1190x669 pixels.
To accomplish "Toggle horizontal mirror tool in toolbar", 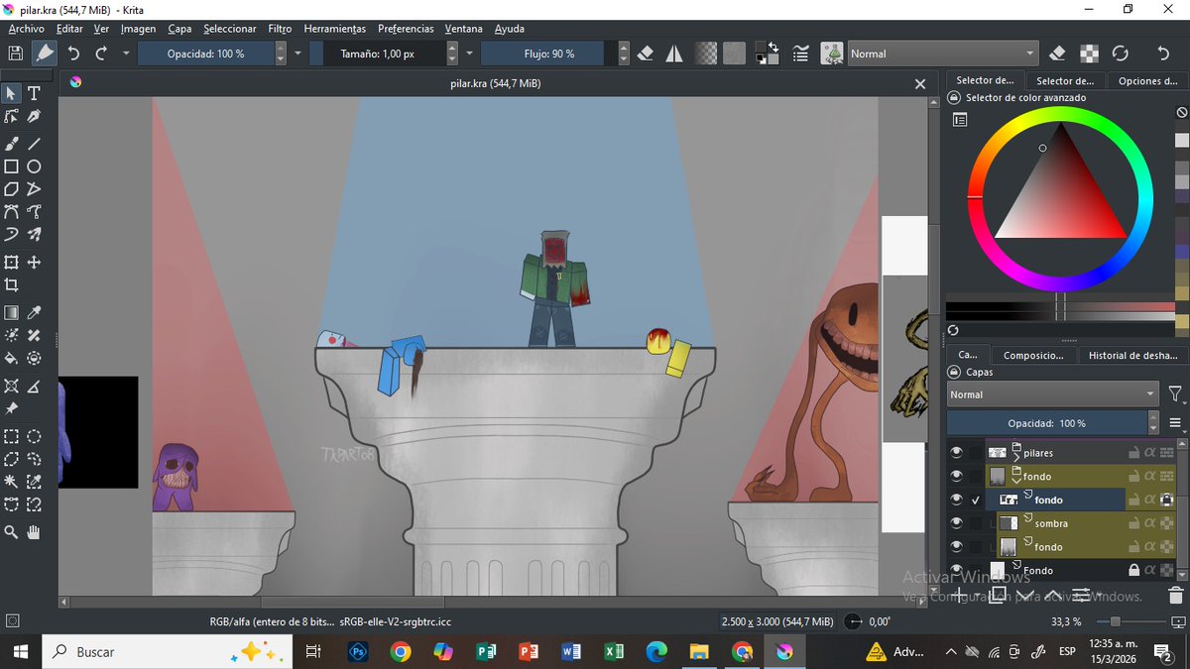I will tap(674, 54).
